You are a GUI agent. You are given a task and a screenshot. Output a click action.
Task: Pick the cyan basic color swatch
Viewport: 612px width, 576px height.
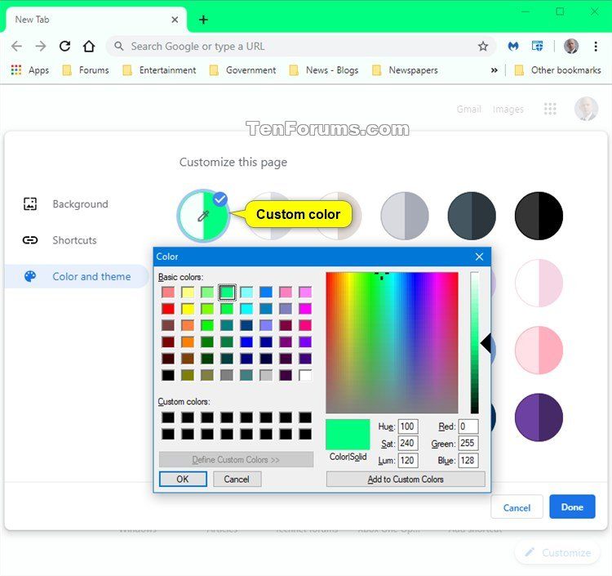pos(246,309)
